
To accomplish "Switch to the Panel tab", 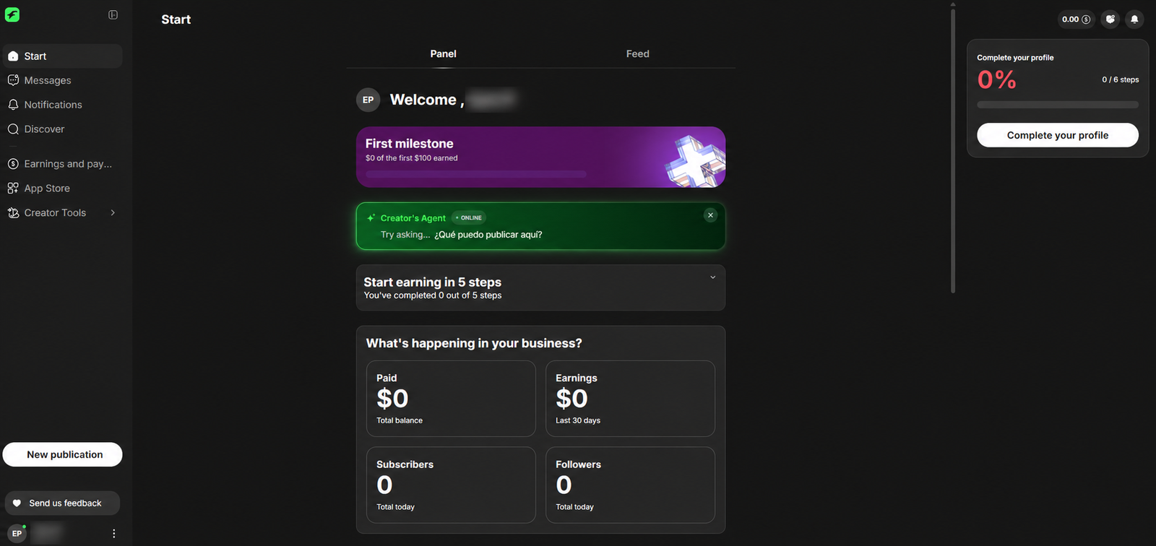I will pyautogui.click(x=443, y=54).
